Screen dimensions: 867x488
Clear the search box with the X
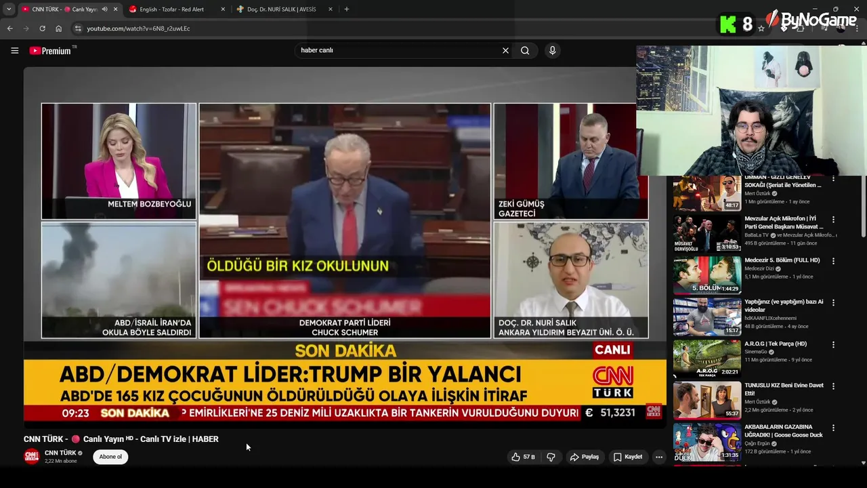tap(505, 50)
